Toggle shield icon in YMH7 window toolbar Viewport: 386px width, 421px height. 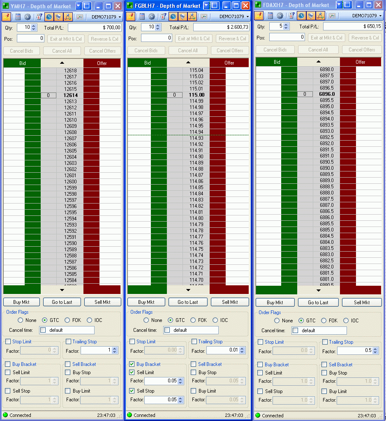coord(58,17)
